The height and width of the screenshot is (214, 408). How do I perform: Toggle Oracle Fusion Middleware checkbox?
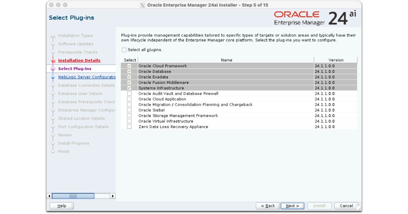129,83
